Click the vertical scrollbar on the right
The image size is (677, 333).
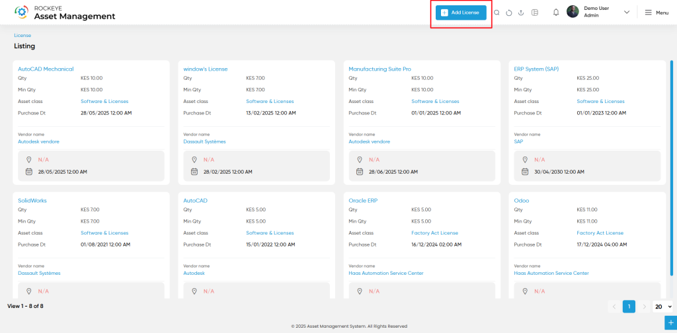click(672, 168)
